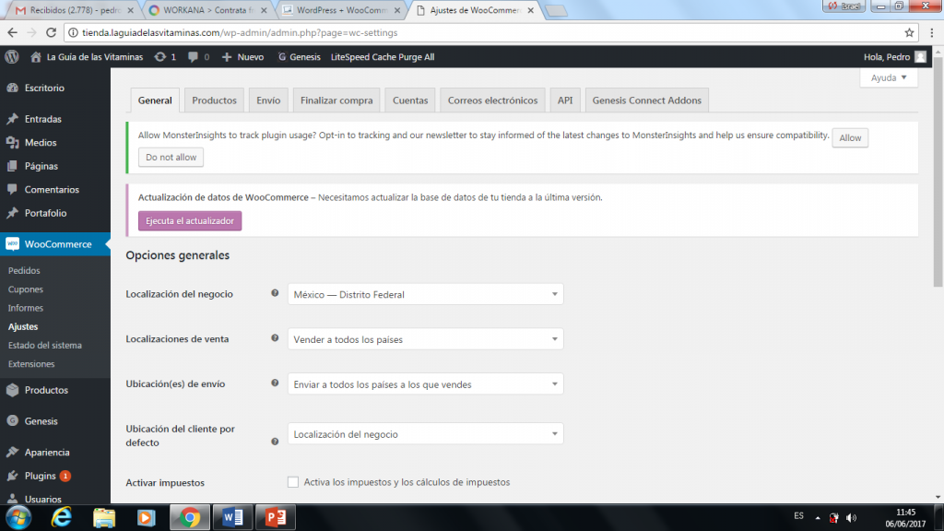This screenshot has width=944, height=531.
Task: Click the browser address bar URL
Action: tap(240, 32)
